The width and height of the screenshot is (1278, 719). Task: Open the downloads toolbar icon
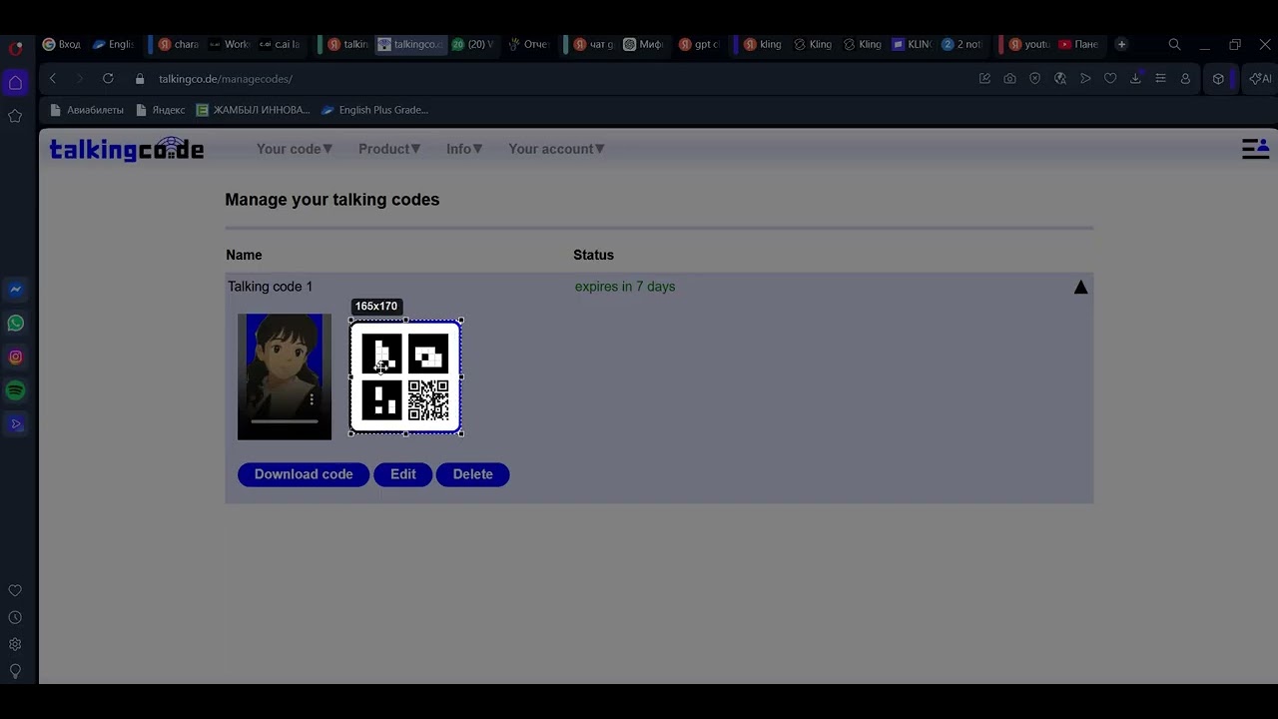[1135, 79]
